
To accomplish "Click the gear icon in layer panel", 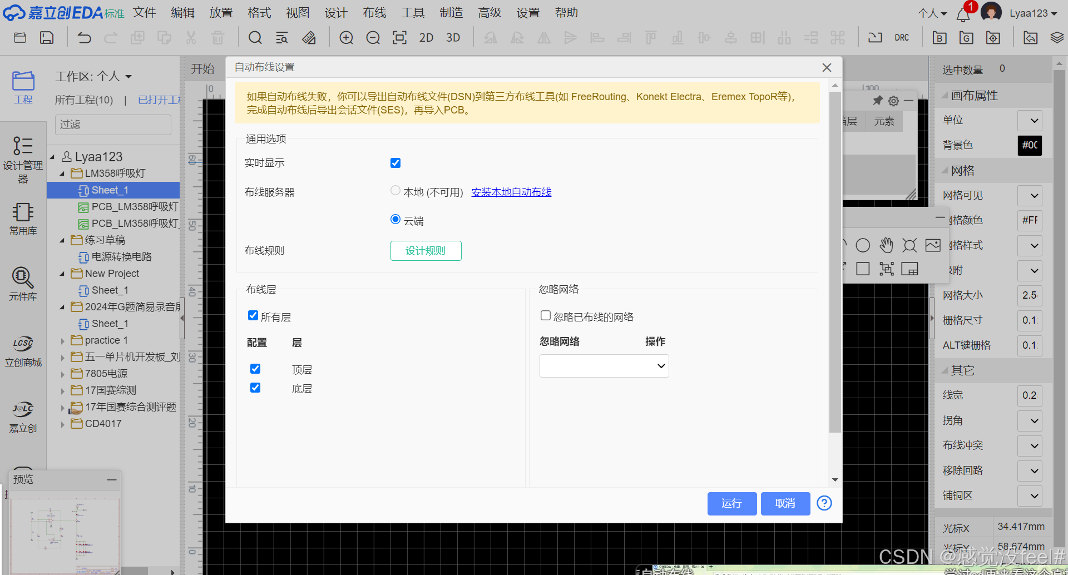I will point(893,101).
